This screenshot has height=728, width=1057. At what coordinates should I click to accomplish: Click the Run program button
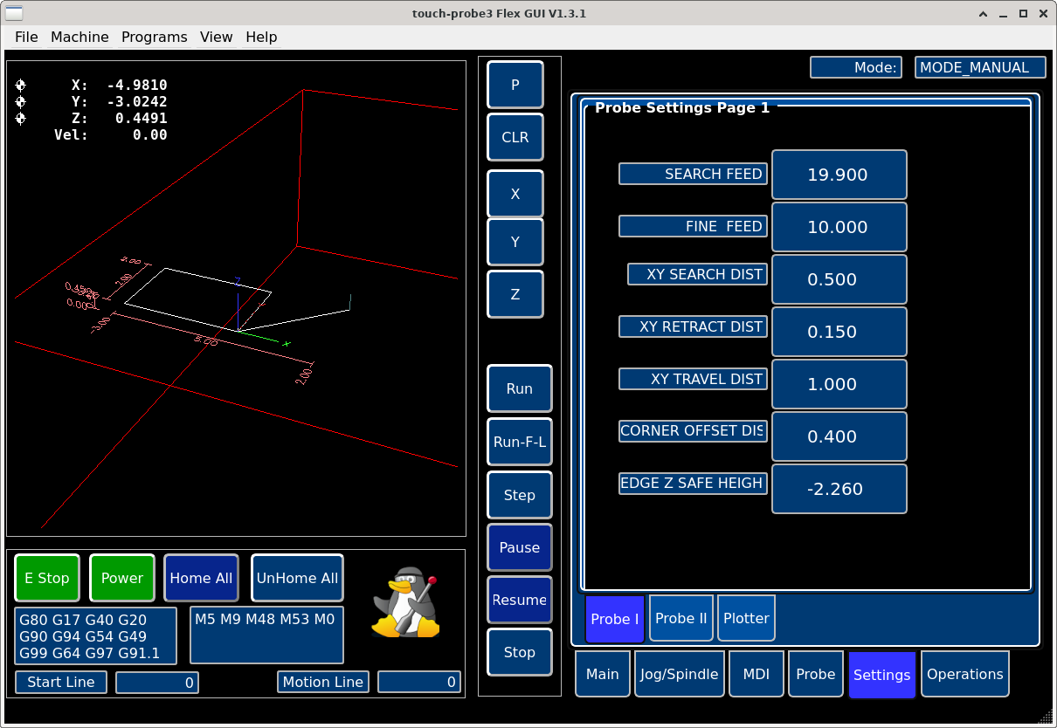click(x=519, y=388)
